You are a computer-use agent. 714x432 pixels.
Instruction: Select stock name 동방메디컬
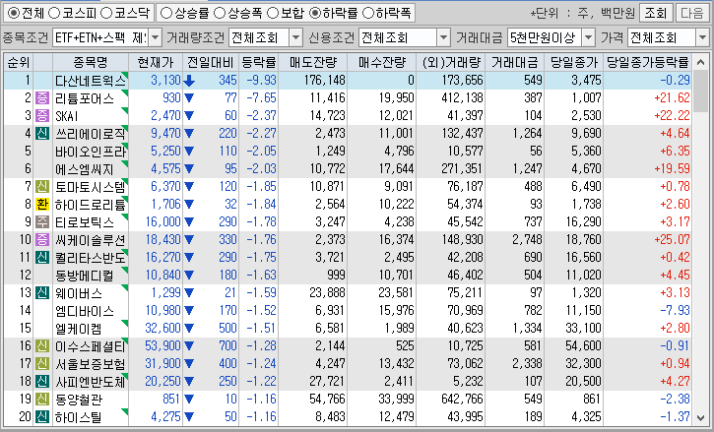tap(85, 276)
